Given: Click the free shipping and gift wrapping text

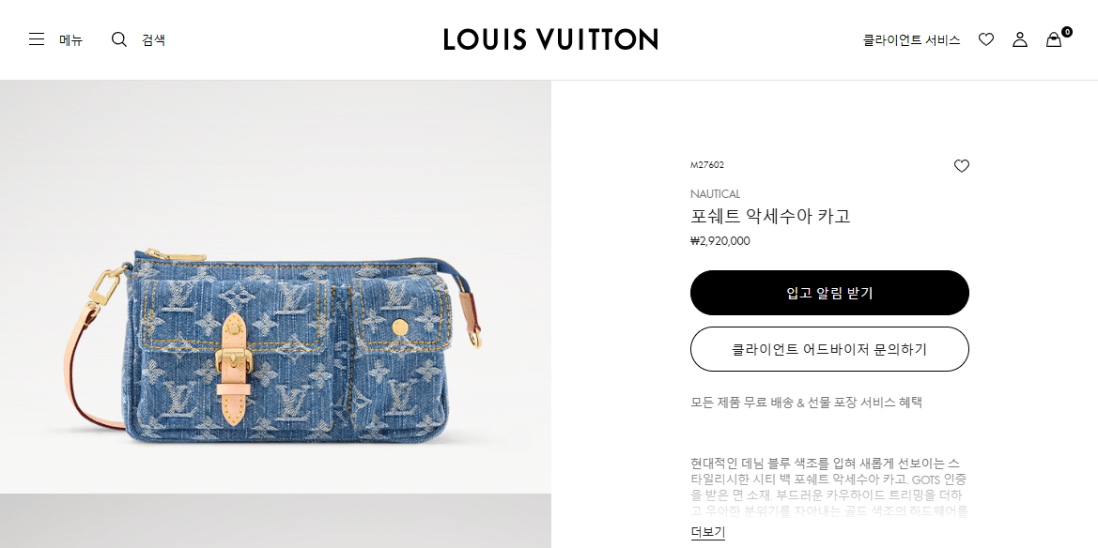Looking at the screenshot, I should 806,403.
